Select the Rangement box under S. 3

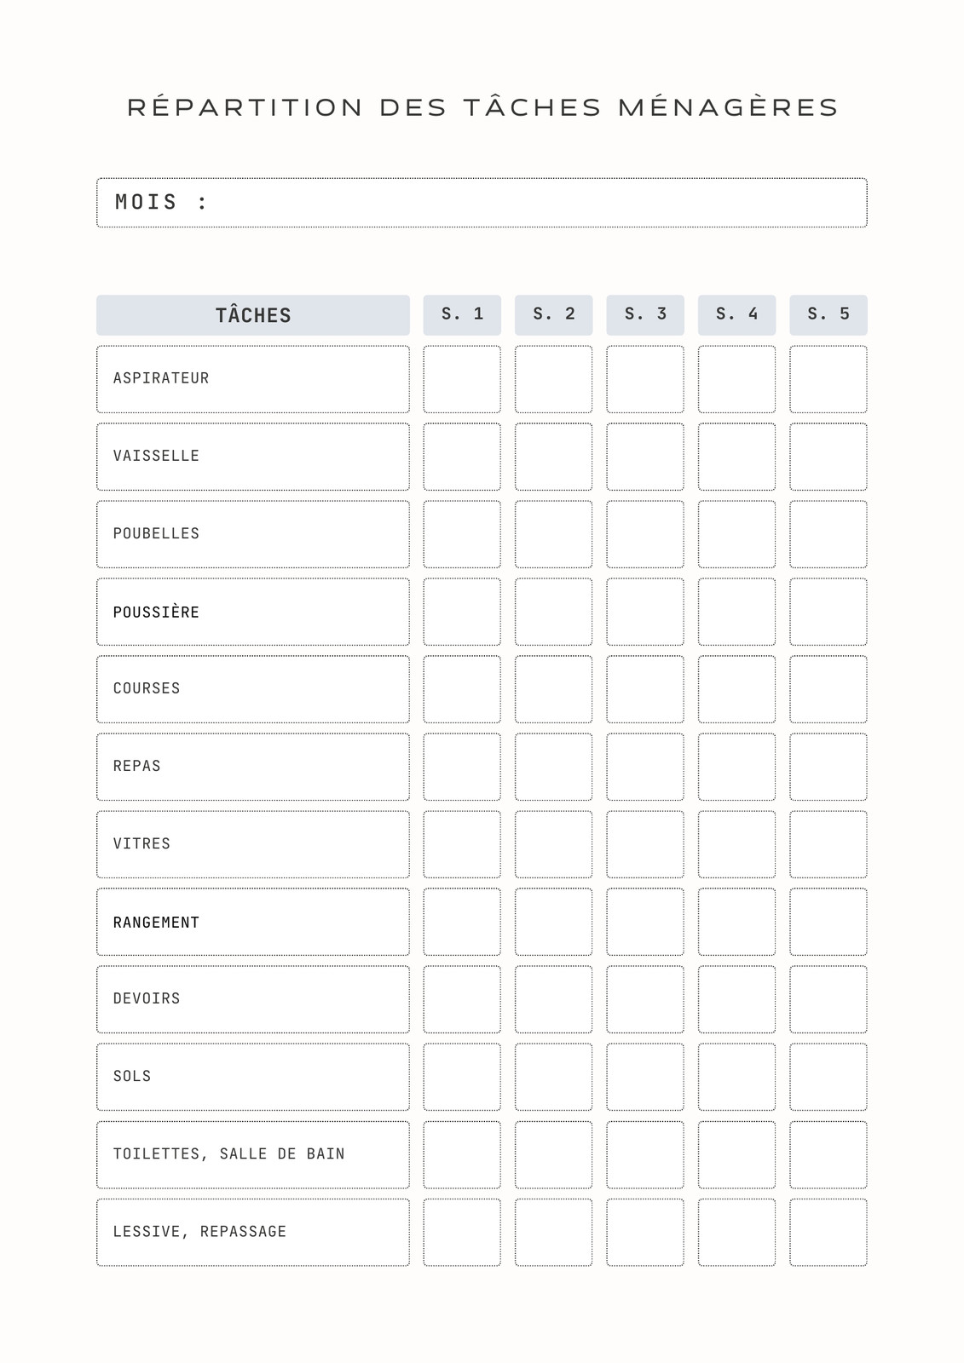[x=645, y=922]
